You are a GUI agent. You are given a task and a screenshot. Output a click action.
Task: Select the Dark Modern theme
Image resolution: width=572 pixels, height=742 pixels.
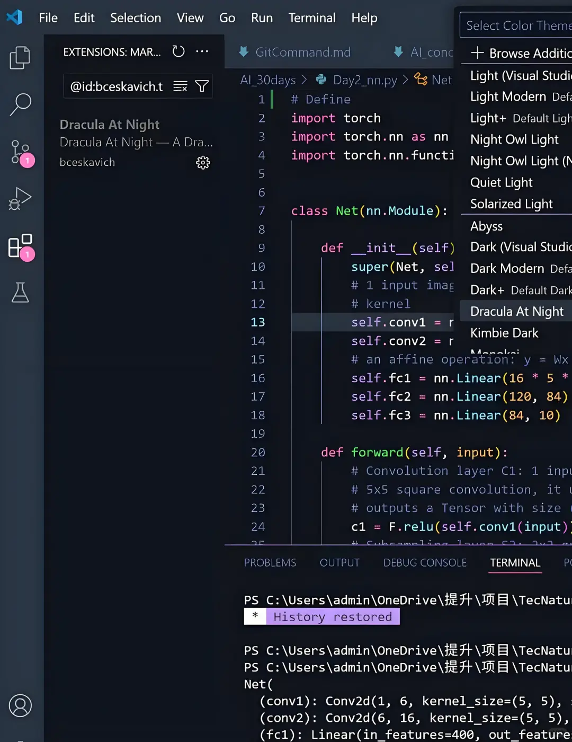516,268
